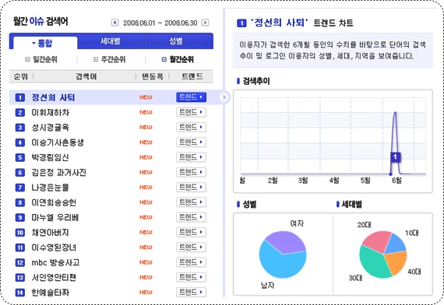
Task: Click the 검색어 column header
Action: [x=86, y=76]
